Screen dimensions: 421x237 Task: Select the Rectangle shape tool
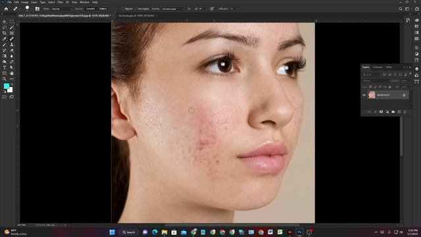pyautogui.click(x=5, y=73)
